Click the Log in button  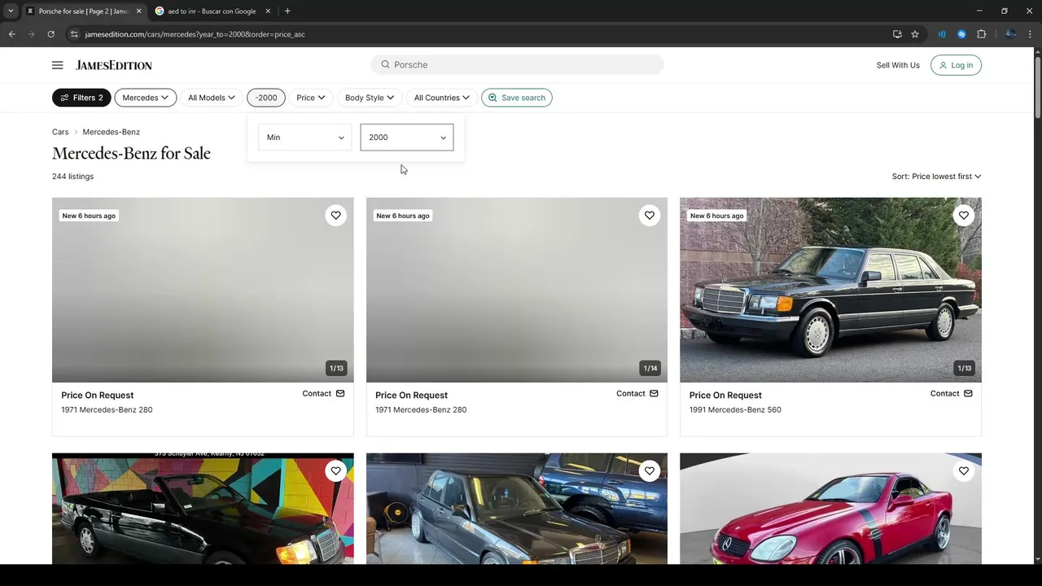click(x=956, y=65)
